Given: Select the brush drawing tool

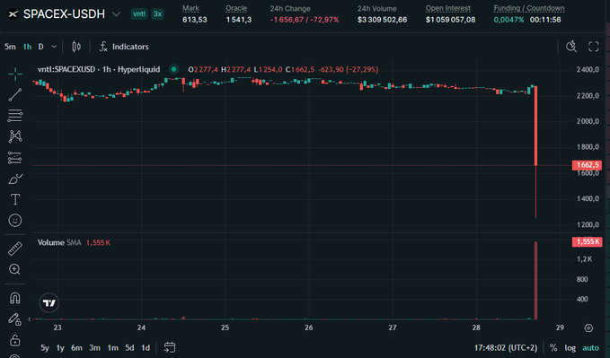Looking at the screenshot, I should coord(15,179).
